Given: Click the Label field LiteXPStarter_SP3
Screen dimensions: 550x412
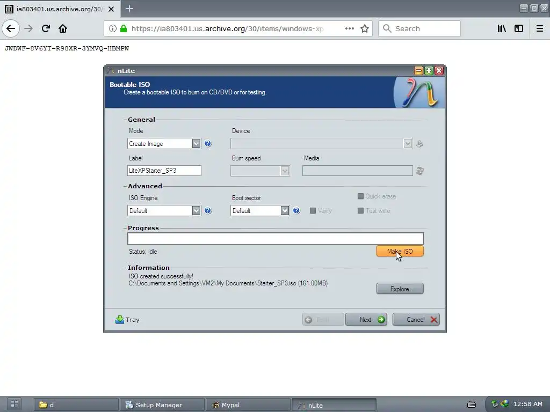Looking at the screenshot, I should pyautogui.click(x=164, y=171).
